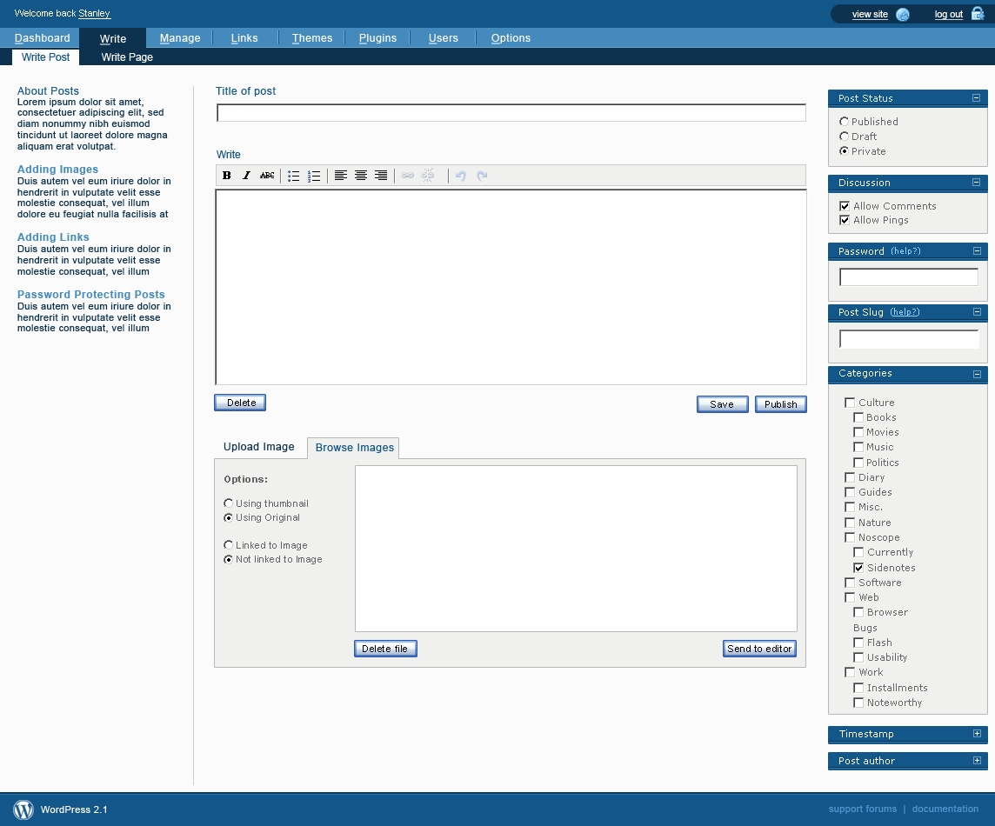Check the Music category
Viewport: 995px width, 826px height.
pyautogui.click(x=858, y=447)
